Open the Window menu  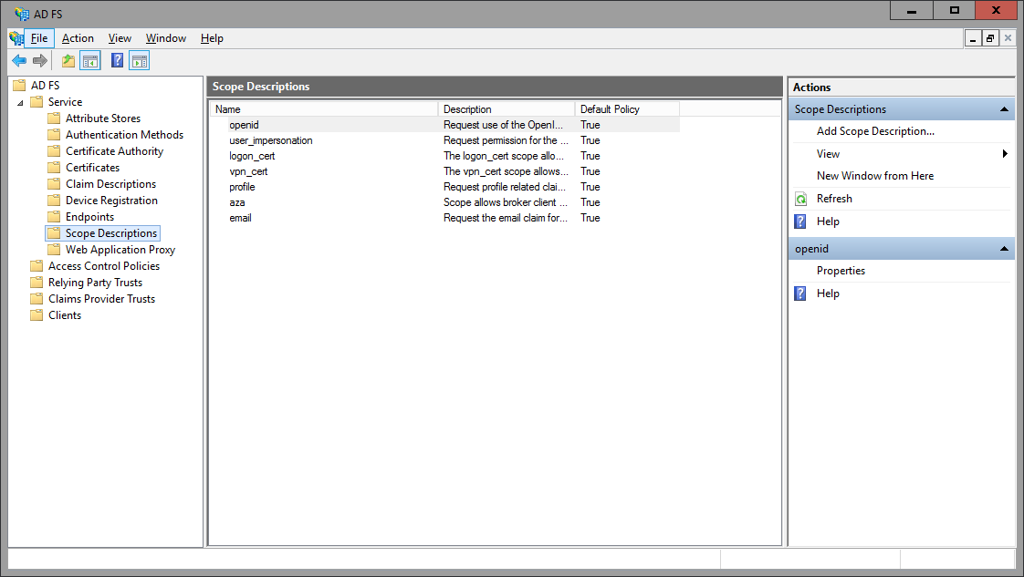pos(166,38)
